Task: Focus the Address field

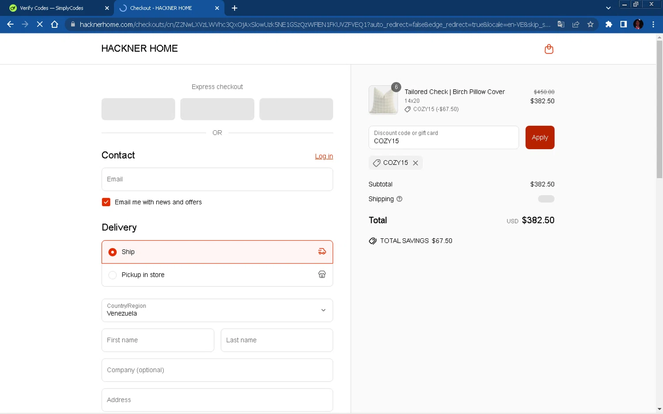Action: (217, 400)
